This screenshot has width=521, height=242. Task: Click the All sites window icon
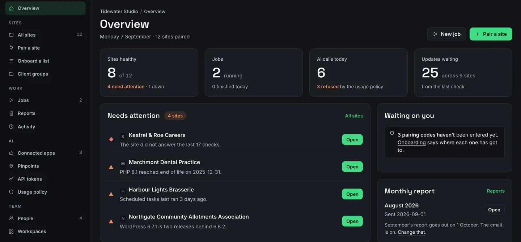(11, 35)
